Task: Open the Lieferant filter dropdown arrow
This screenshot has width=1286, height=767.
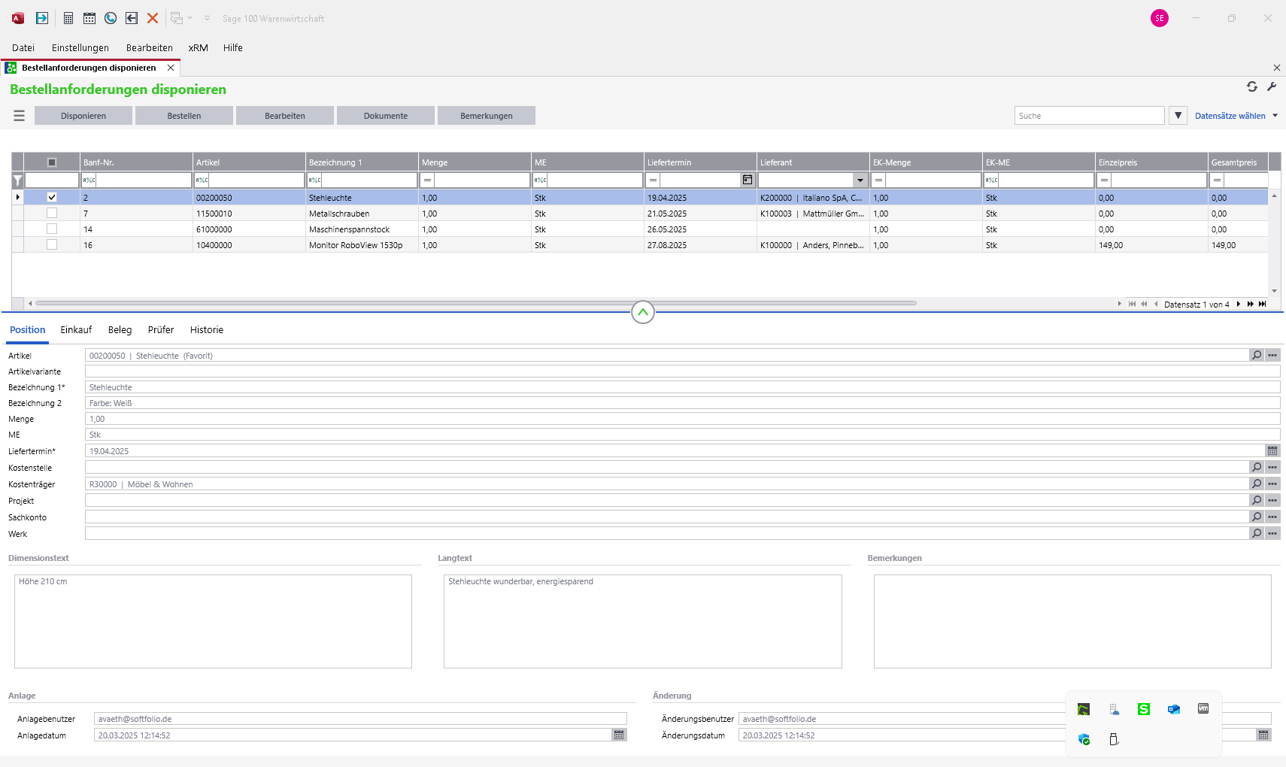Action: tap(860, 180)
